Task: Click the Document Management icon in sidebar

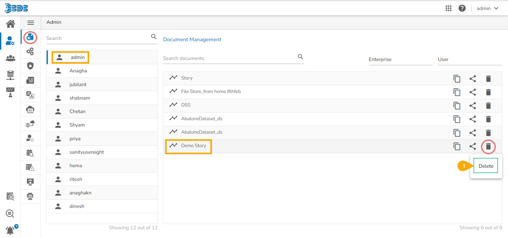Action: 30,37
